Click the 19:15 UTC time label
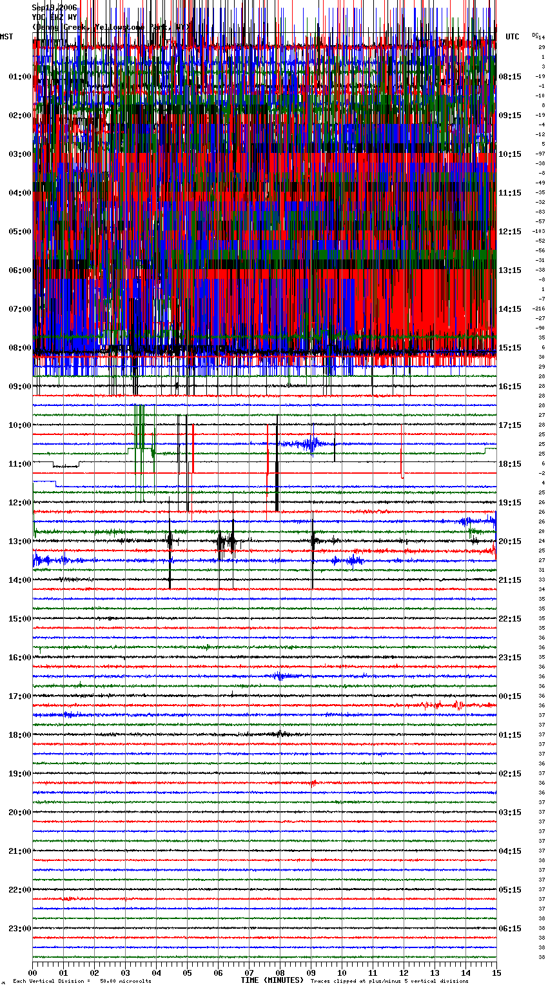The height and width of the screenshot is (990, 548). click(x=510, y=503)
